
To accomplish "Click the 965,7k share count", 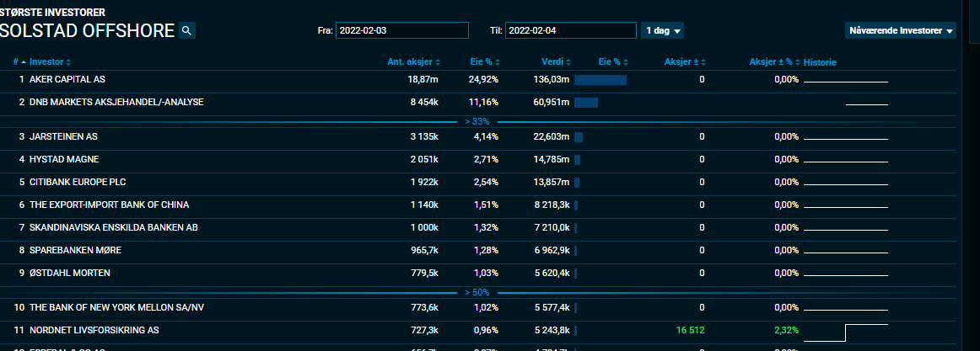I will click(x=423, y=250).
